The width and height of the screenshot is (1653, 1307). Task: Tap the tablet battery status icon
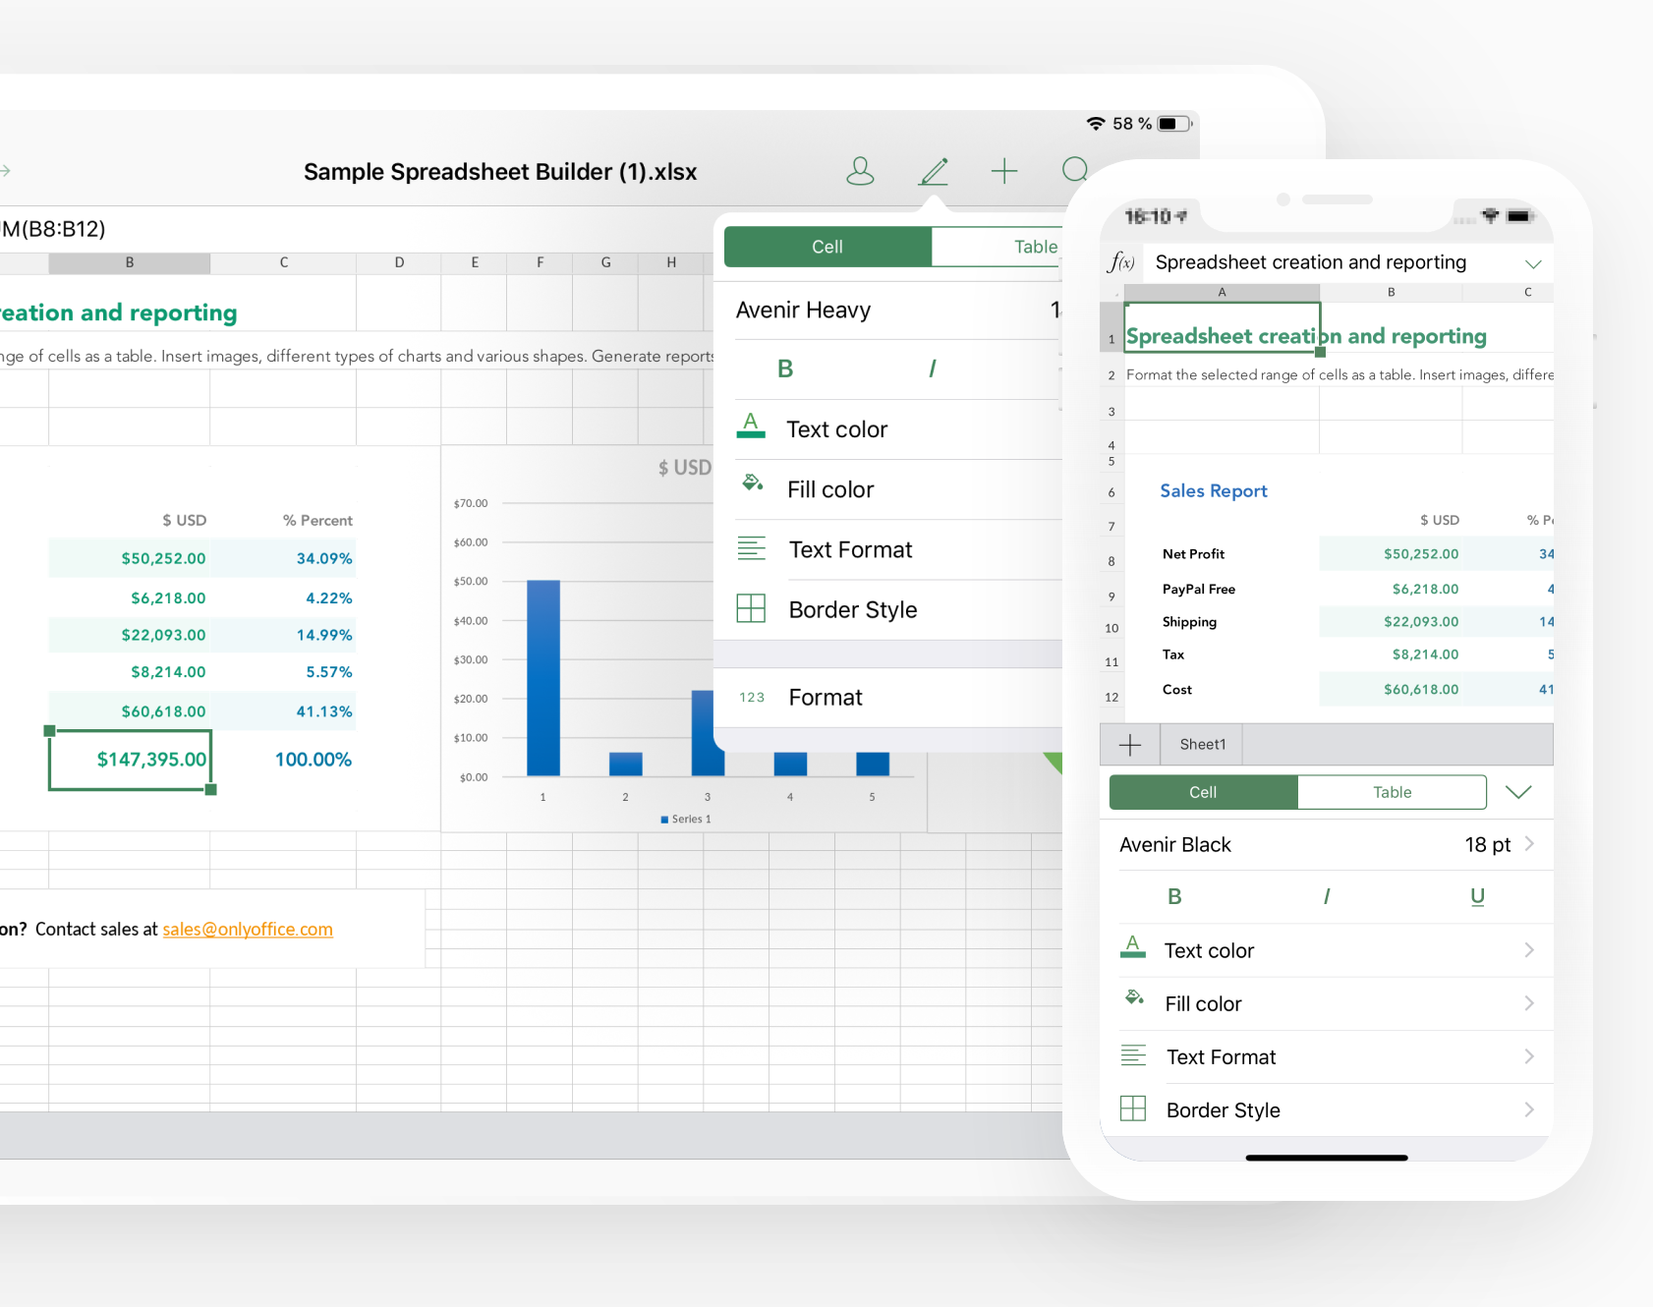[1175, 124]
